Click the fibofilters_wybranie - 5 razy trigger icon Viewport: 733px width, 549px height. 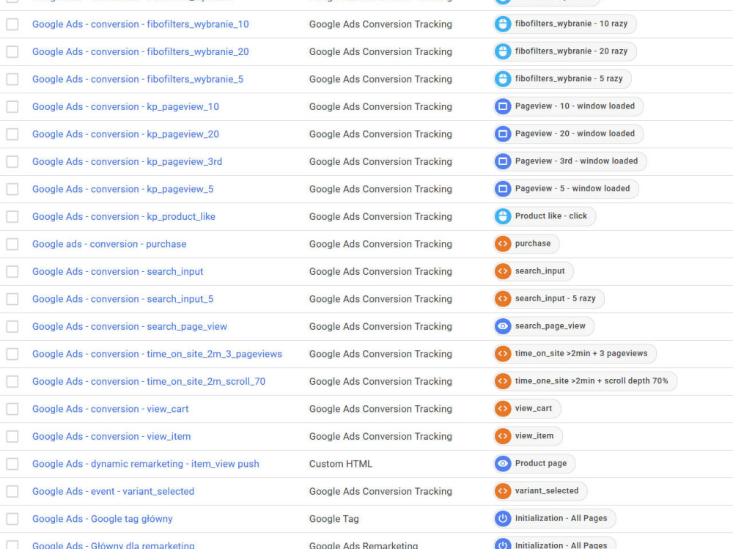(503, 78)
